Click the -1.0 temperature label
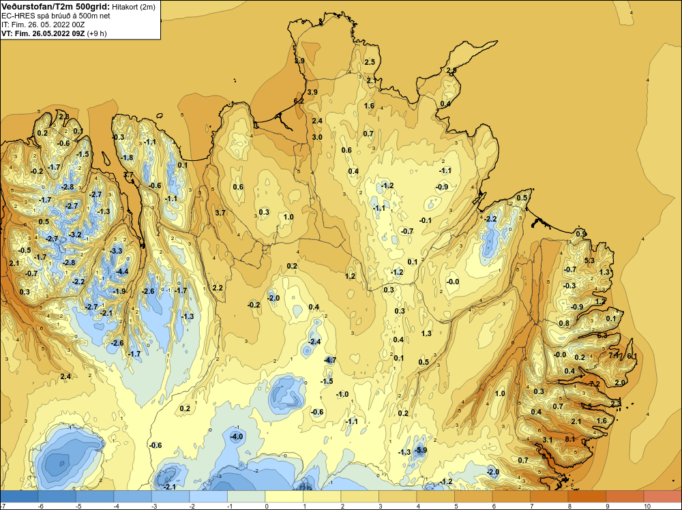The width and height of the screenshot is (682, 510). tap(342, 394)
